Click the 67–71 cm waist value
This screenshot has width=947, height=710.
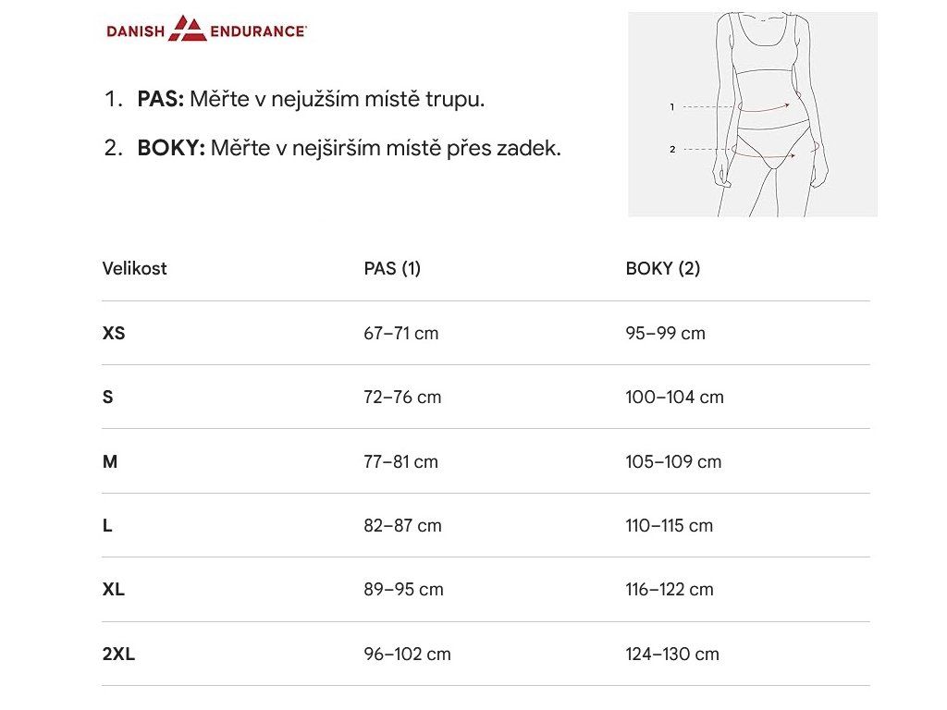[400, 333]
